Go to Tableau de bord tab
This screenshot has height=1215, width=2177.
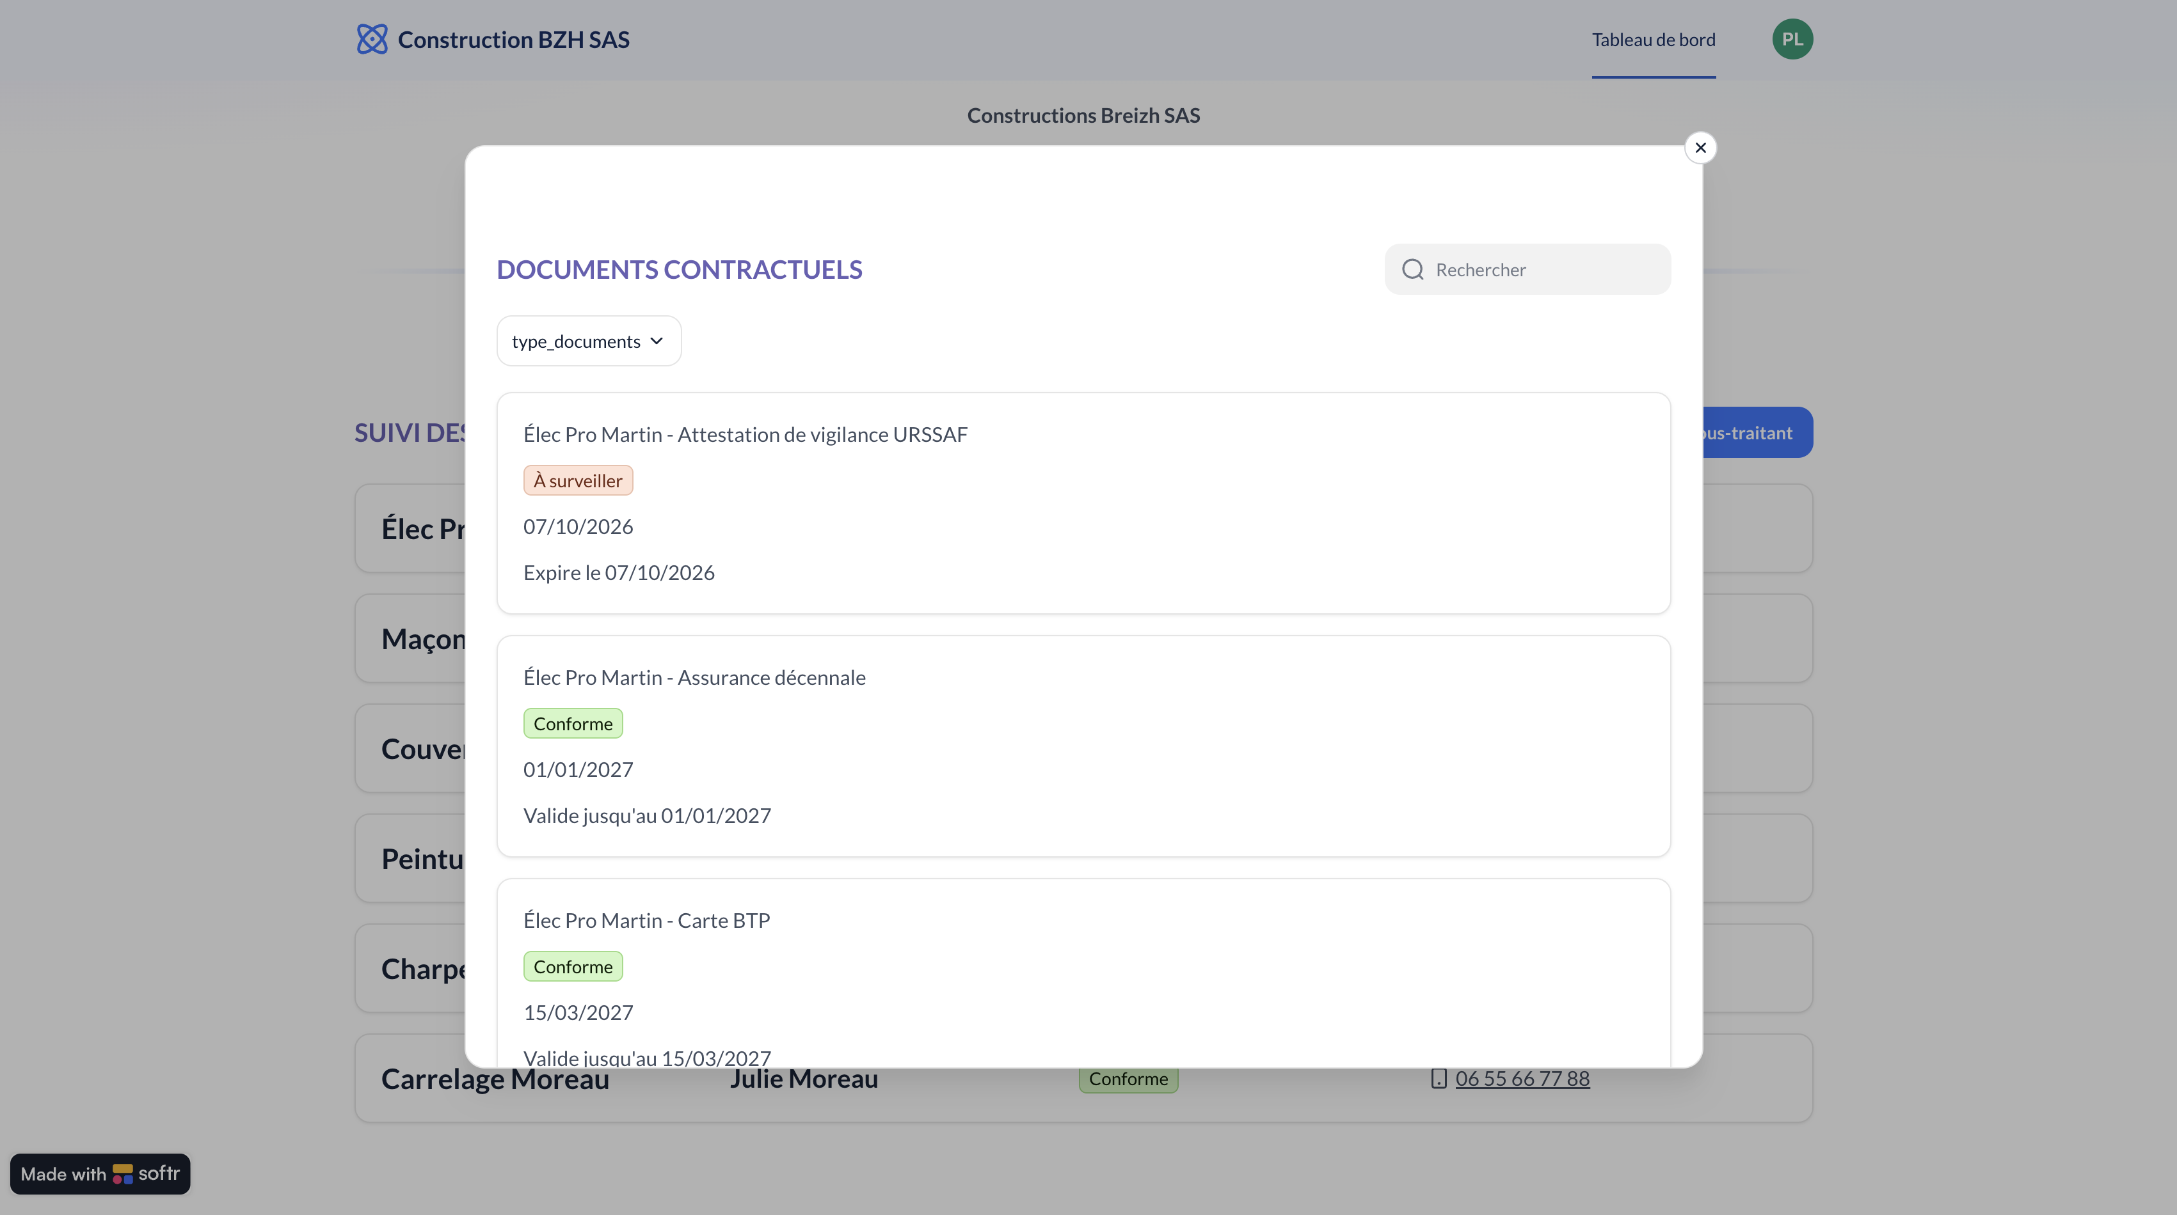(x=1653, y=40)
